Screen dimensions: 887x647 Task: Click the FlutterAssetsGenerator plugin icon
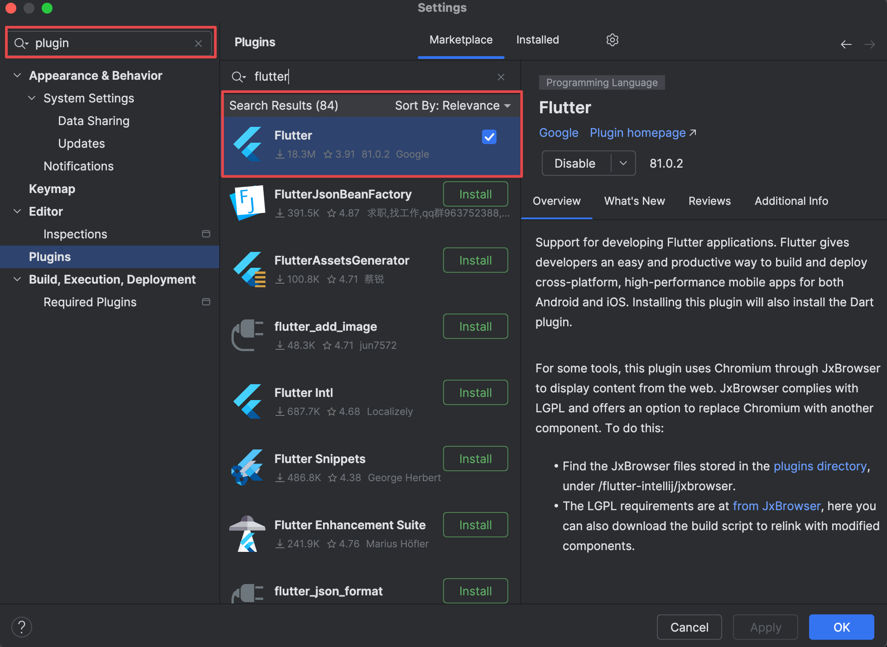(x=249, y=269)
